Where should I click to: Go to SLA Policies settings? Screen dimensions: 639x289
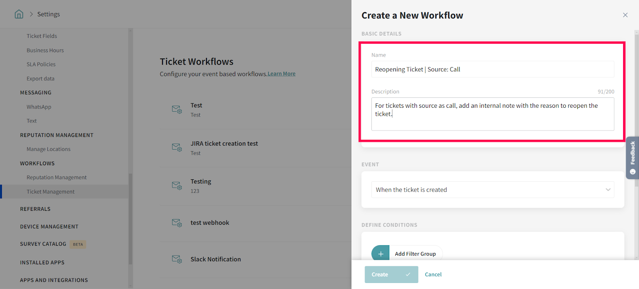41,64
